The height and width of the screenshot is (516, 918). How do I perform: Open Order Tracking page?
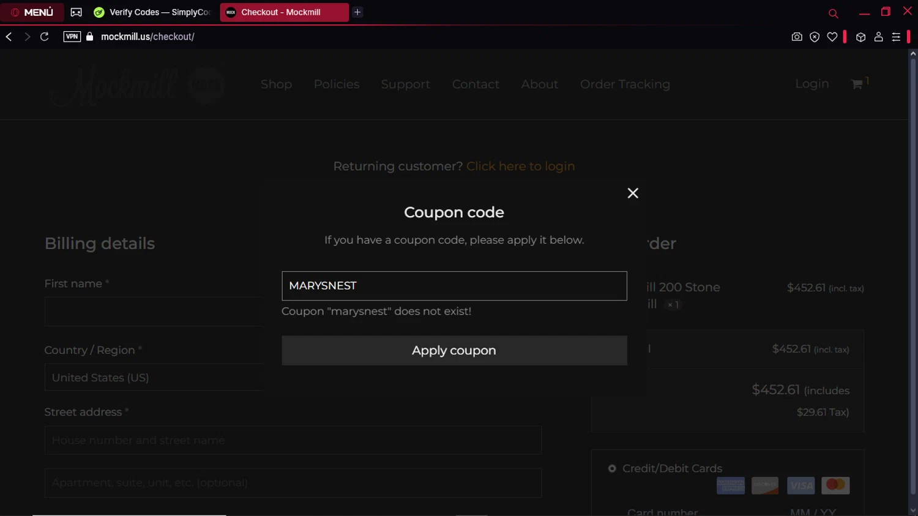coord(625,84)
